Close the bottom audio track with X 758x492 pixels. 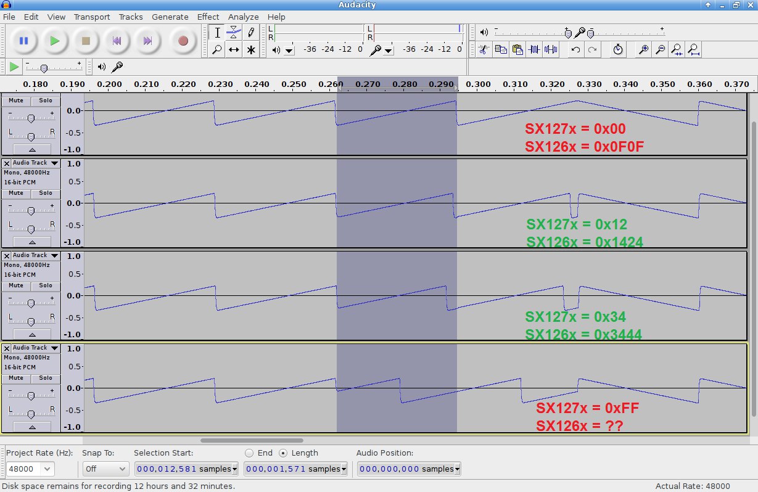coord(7,348)
